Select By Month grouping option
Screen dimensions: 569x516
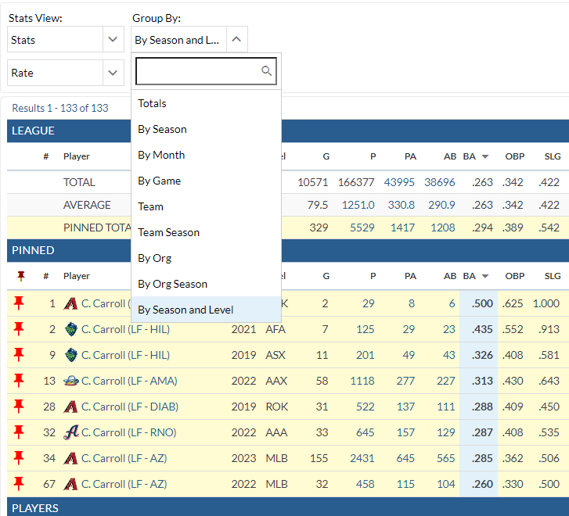161,155
